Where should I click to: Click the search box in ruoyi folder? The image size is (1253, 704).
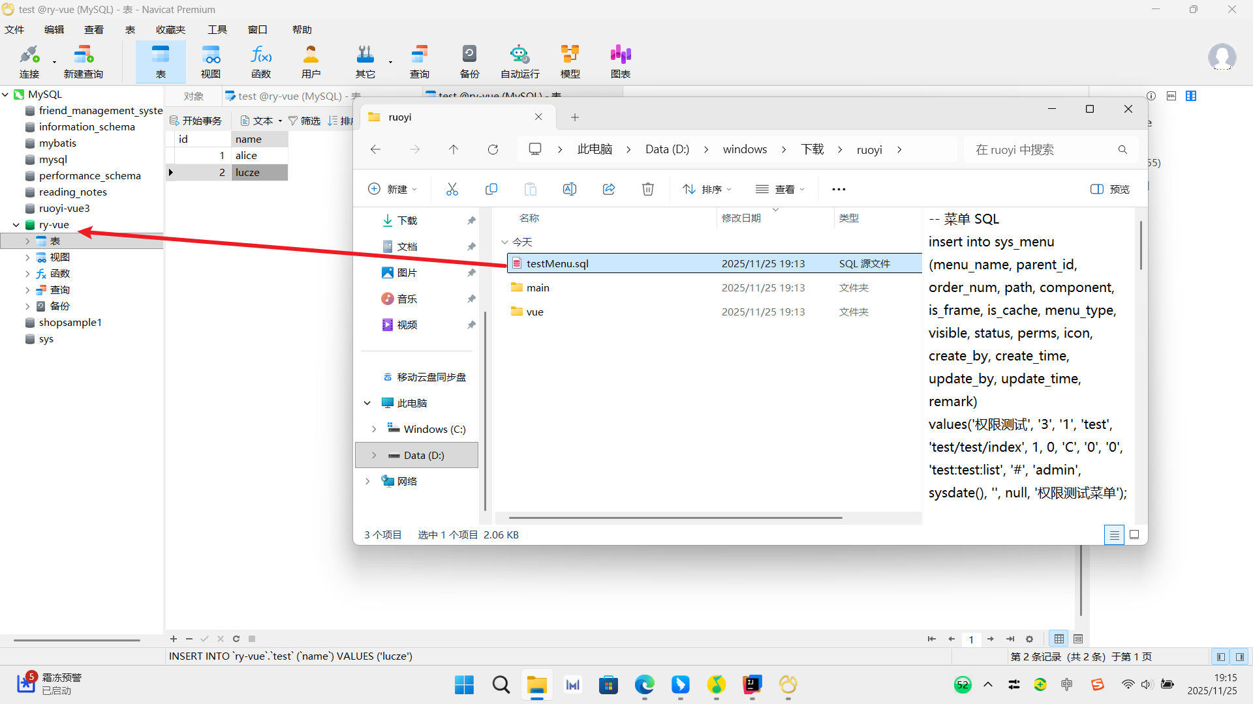(x=1044, y=149)
